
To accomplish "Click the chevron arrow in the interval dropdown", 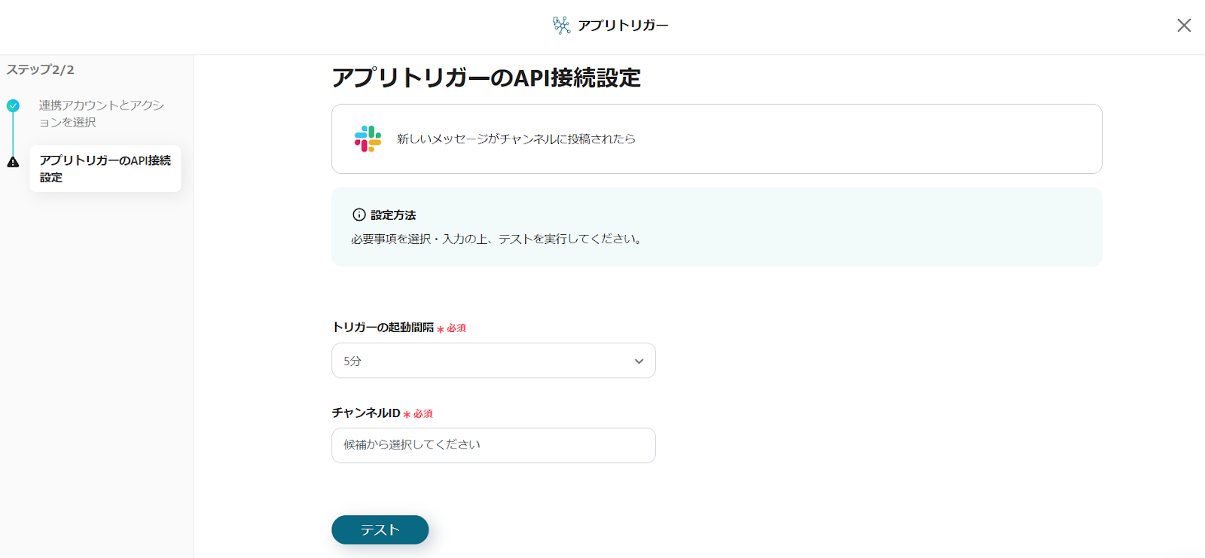I will (x=639, y=361).
